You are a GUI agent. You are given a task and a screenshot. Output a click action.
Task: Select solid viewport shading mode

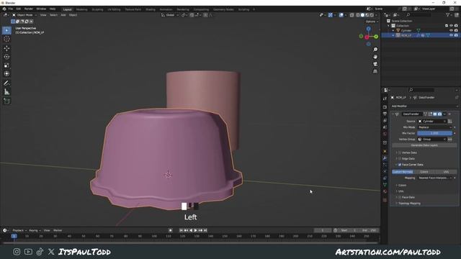tap(362, 15)
